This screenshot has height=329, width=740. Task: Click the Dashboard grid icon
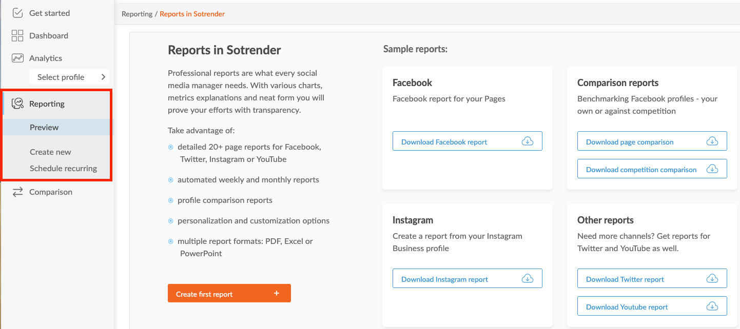17,35
